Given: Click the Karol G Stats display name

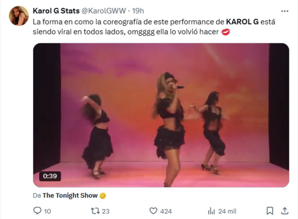Looking at the screenshot, I should point(56,11).
